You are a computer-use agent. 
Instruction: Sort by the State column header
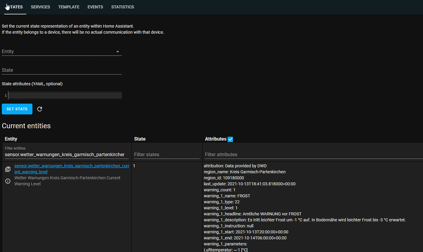(x=139, y=139)
